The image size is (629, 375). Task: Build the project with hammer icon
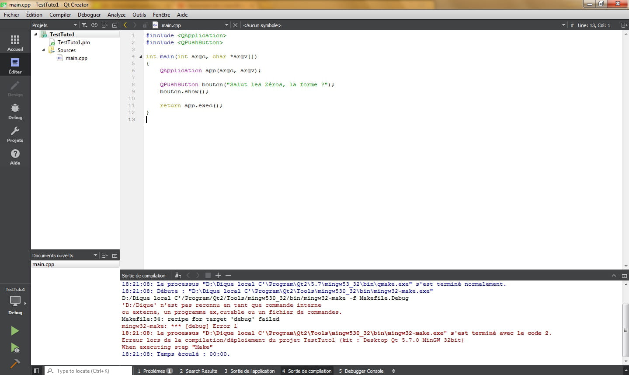coord(15,364)
